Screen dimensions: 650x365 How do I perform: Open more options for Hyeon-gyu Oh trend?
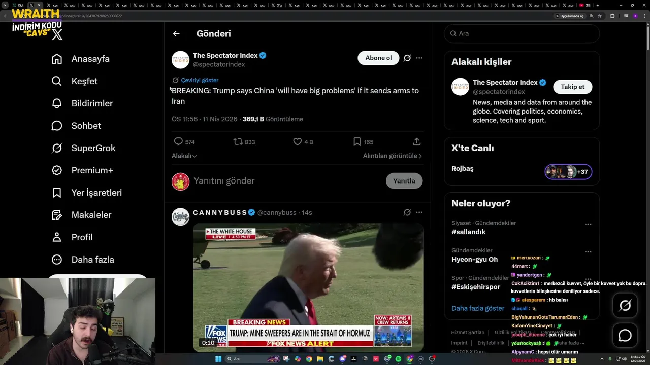click(588, 251)
